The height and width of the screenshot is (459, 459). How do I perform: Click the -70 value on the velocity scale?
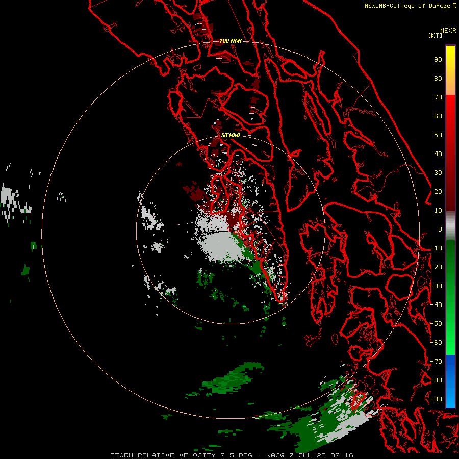pos(436,362)
